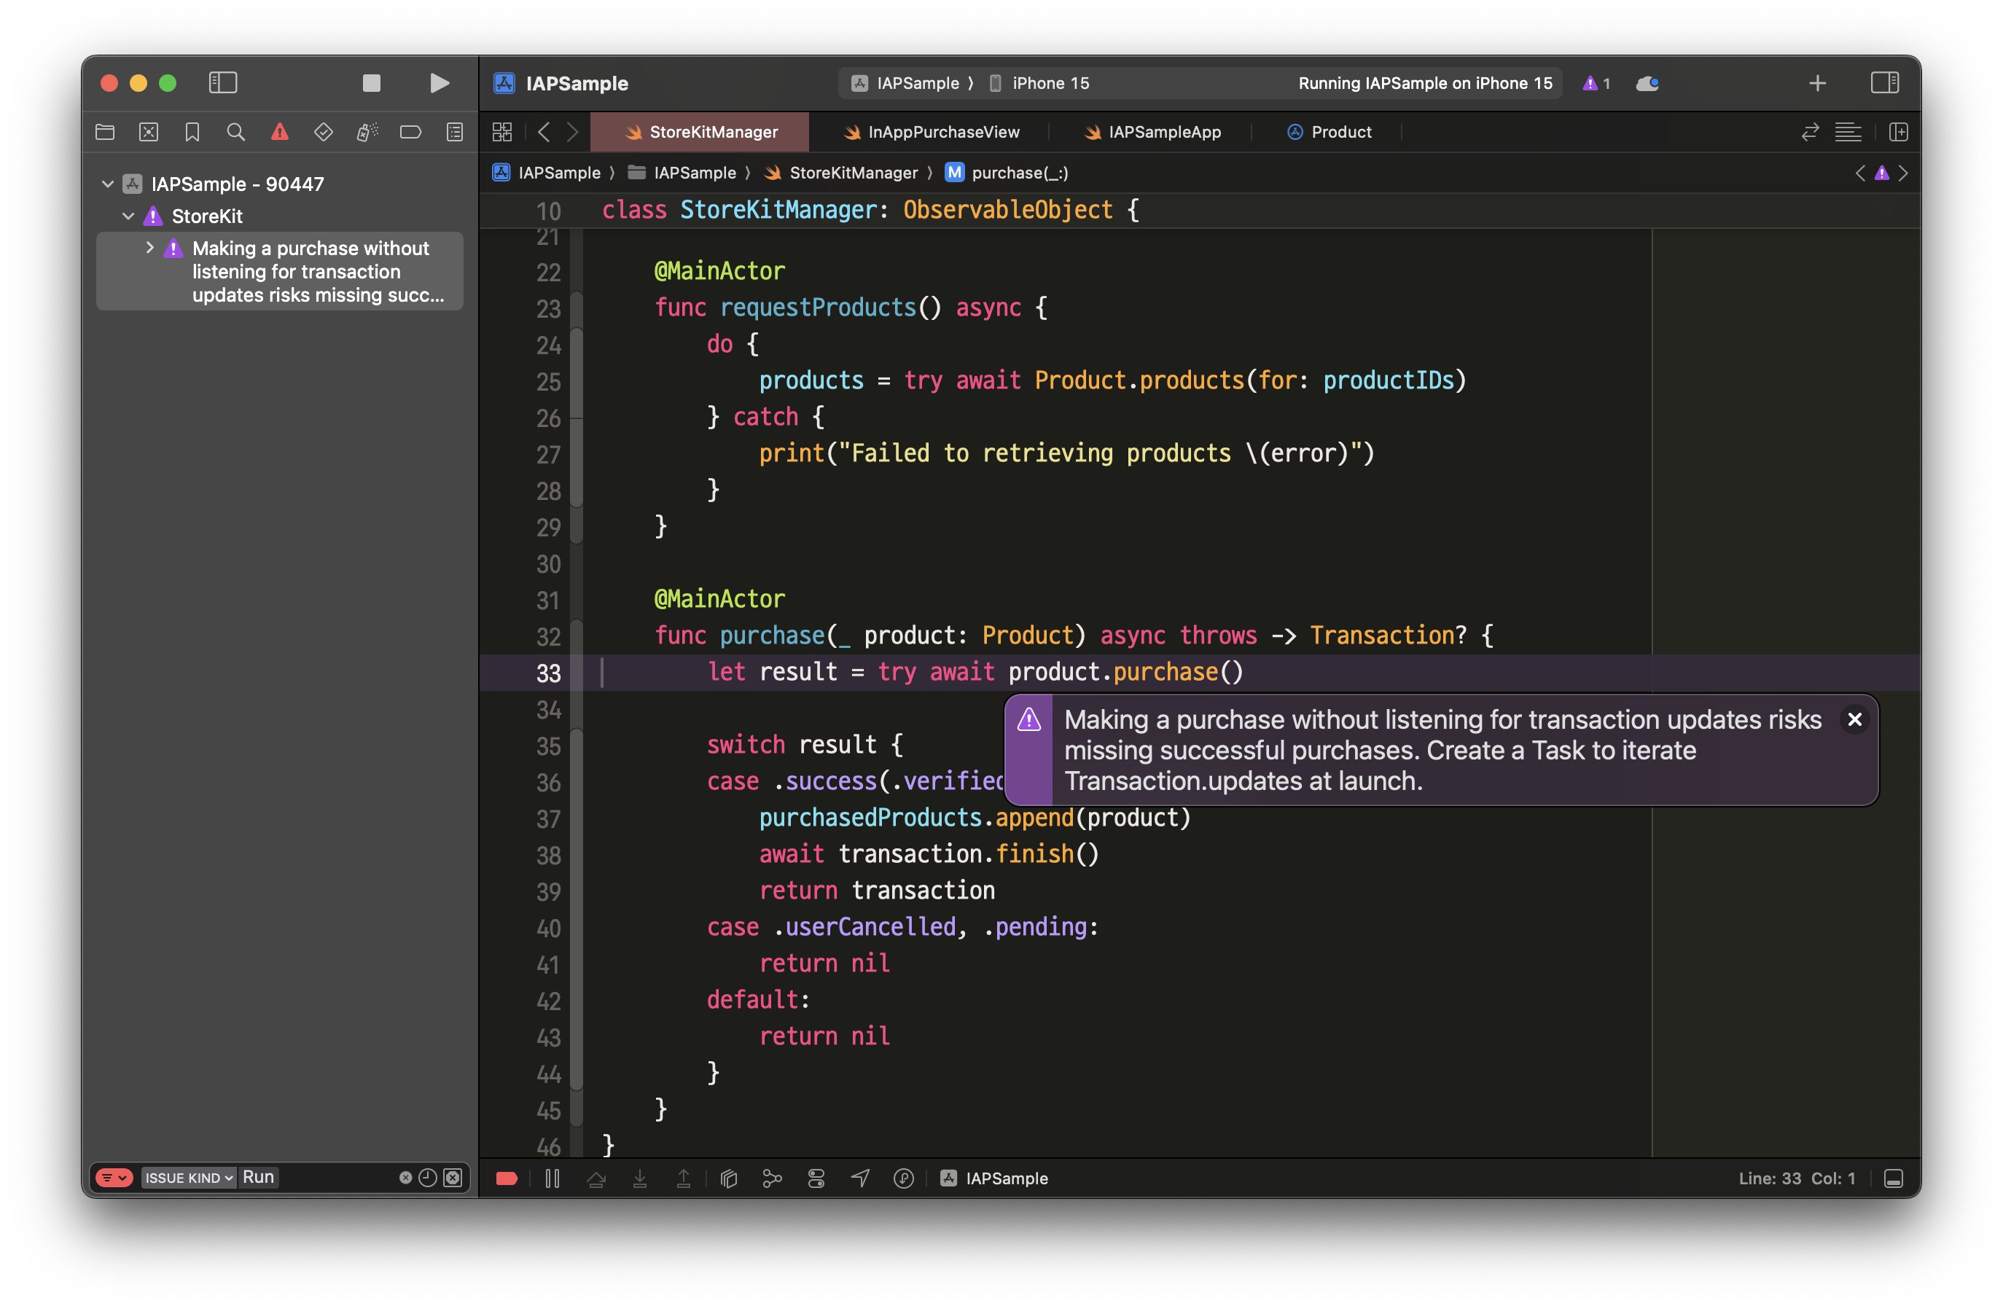Viewport: 2003px width, 1306px height.
Task: Dismiss the purple warning popup
Action: [1854, 719]
